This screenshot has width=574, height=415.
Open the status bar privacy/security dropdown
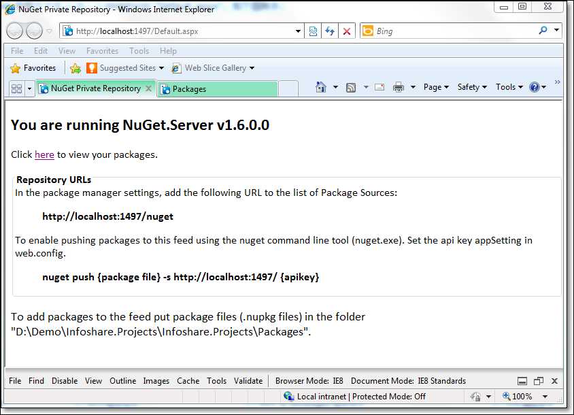click(488, 397)
